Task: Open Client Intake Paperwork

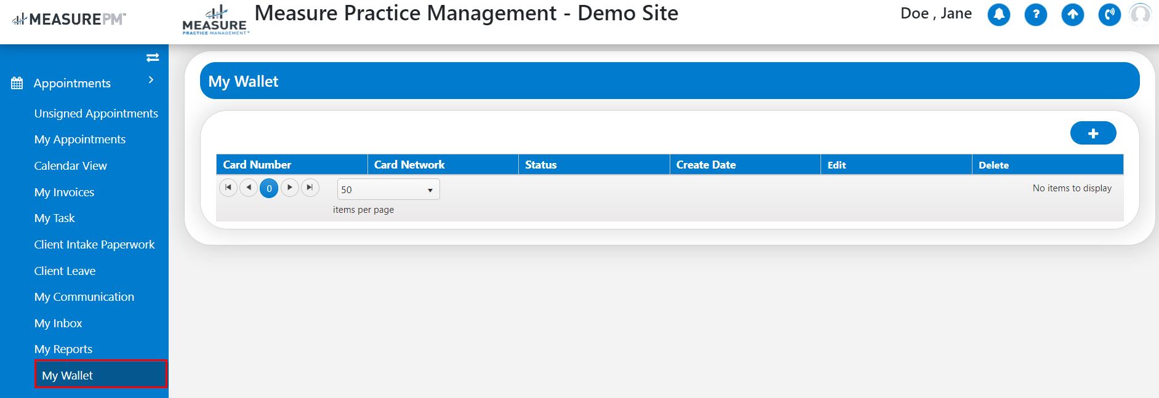Action: (x=95, y=244)
